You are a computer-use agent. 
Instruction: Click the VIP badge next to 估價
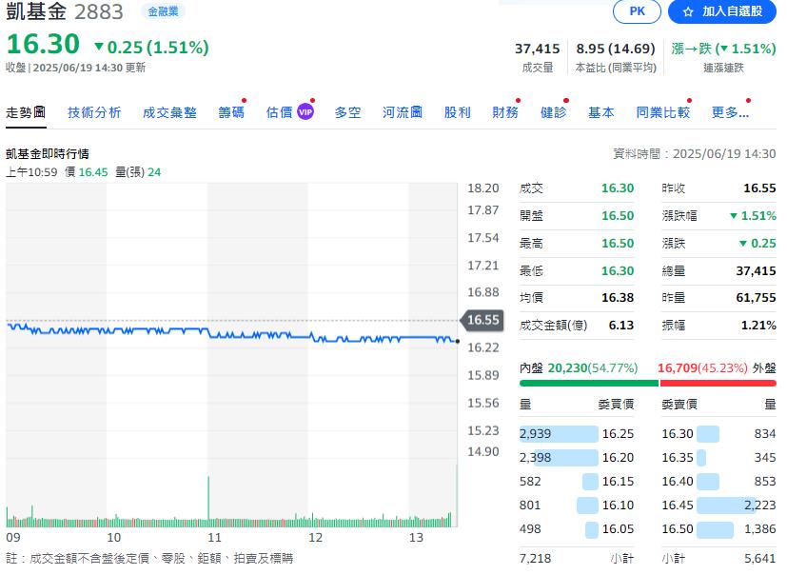pos(305,112)
